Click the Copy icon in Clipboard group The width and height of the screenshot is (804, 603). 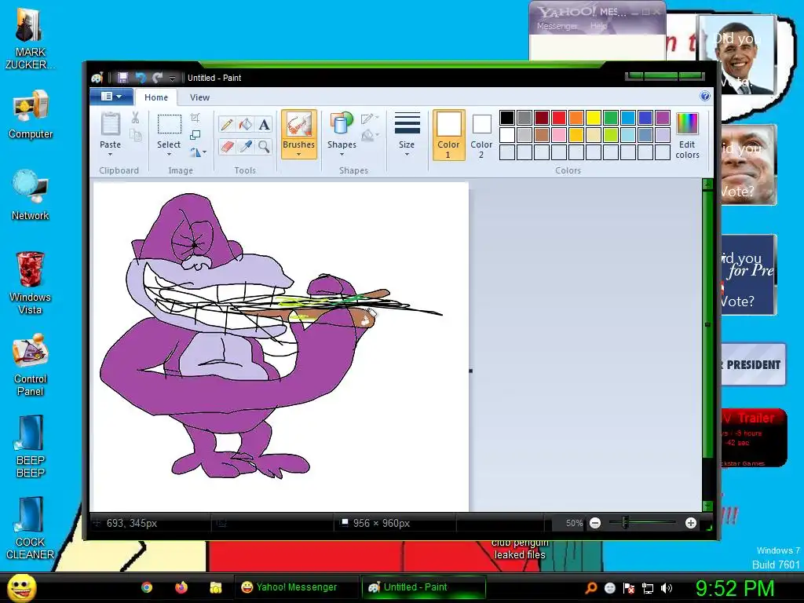(135, 135)
